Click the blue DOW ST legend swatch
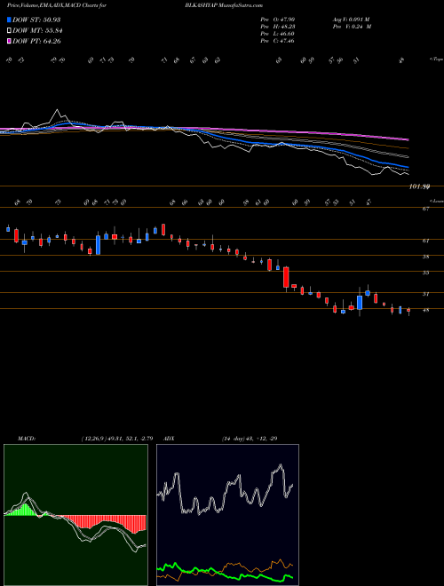Image resolution: width=444 pixels, height=586 pixels. [x=10, y=20]
